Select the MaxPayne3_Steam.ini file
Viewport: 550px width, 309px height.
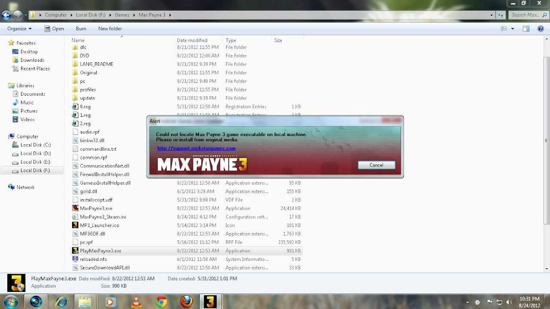pyautogui.click(x=103, y=217)
